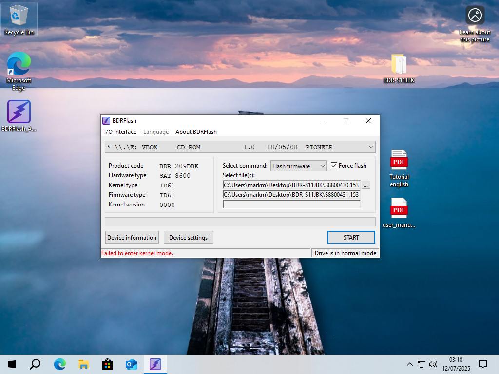Click the Firmware type ID61 value
499x374 pixels.
[167, 195]
